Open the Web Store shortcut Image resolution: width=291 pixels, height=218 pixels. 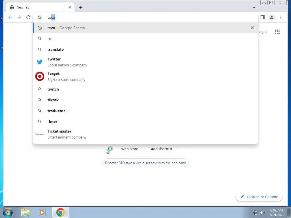coord(130,149)
